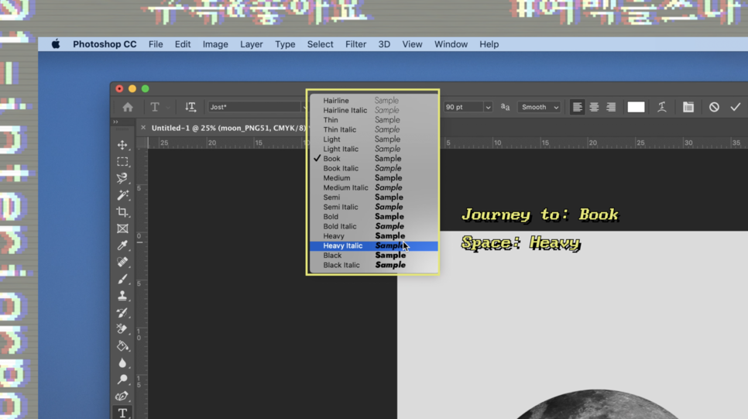The width and height of the screenshot is (748, 419).
Task: Close the Untitled-1 document tab
Action: point(143,128)
